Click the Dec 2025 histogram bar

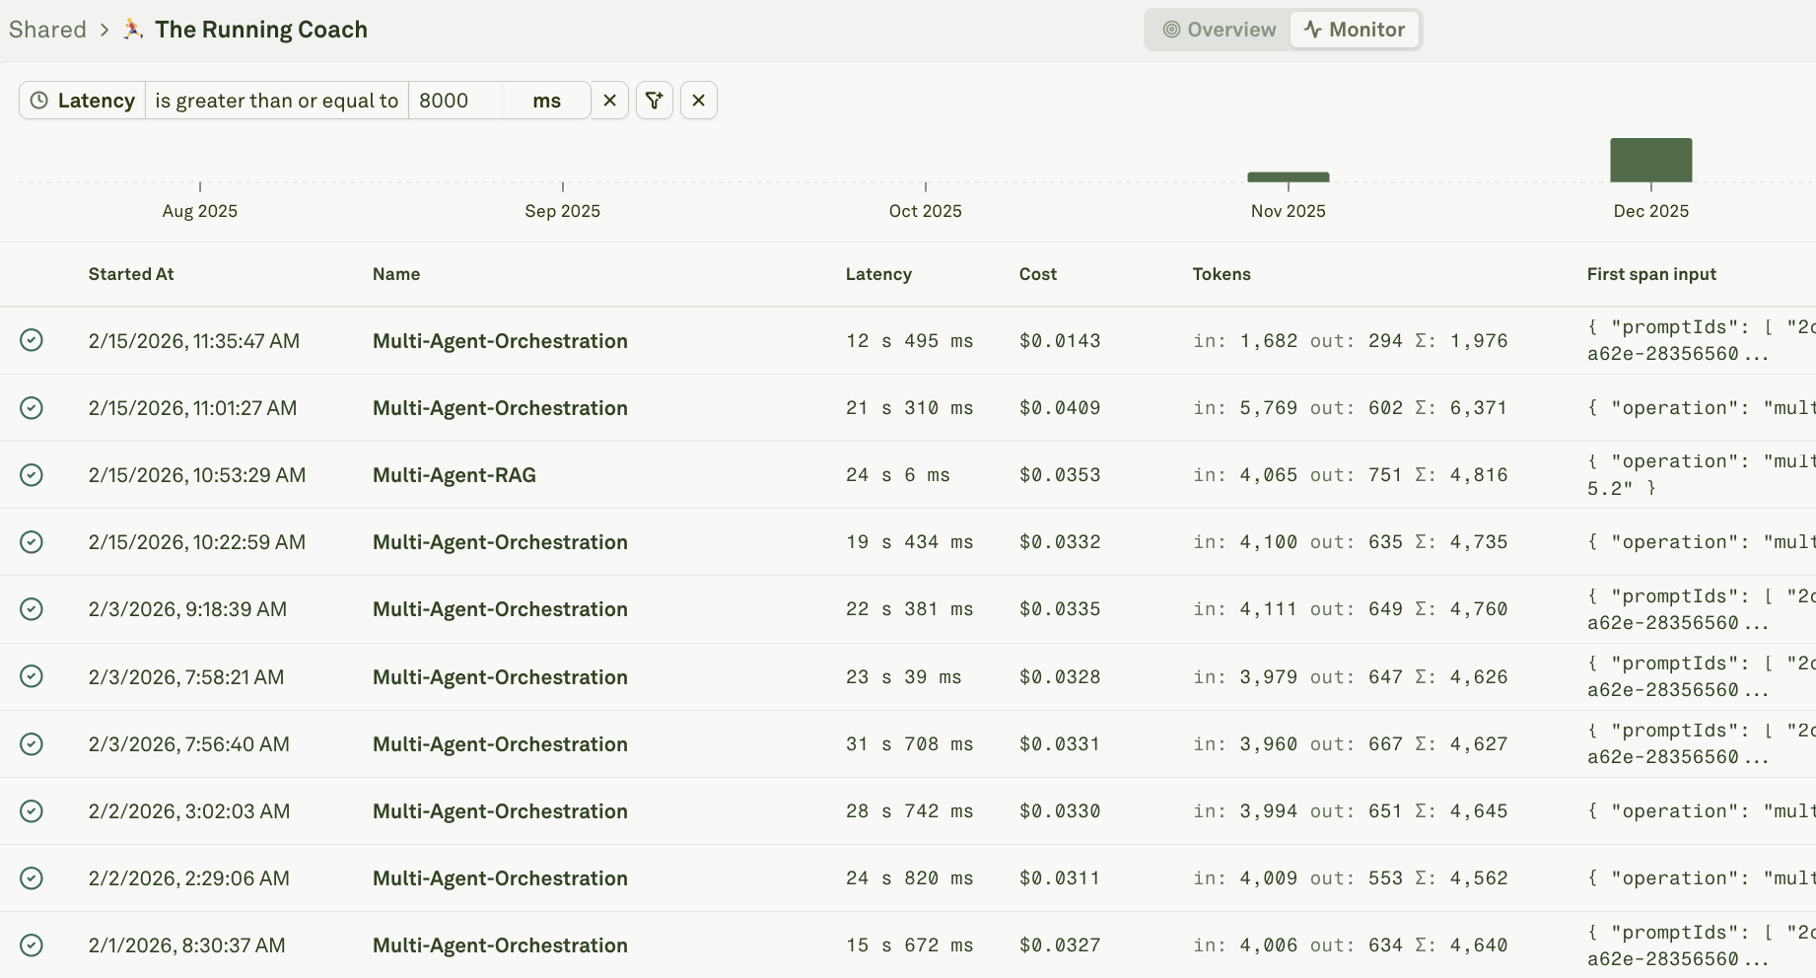click(1650, 159)
